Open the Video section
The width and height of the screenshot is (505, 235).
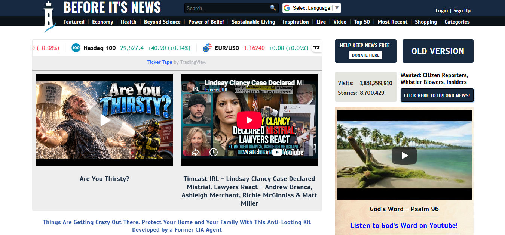(340, 22)
